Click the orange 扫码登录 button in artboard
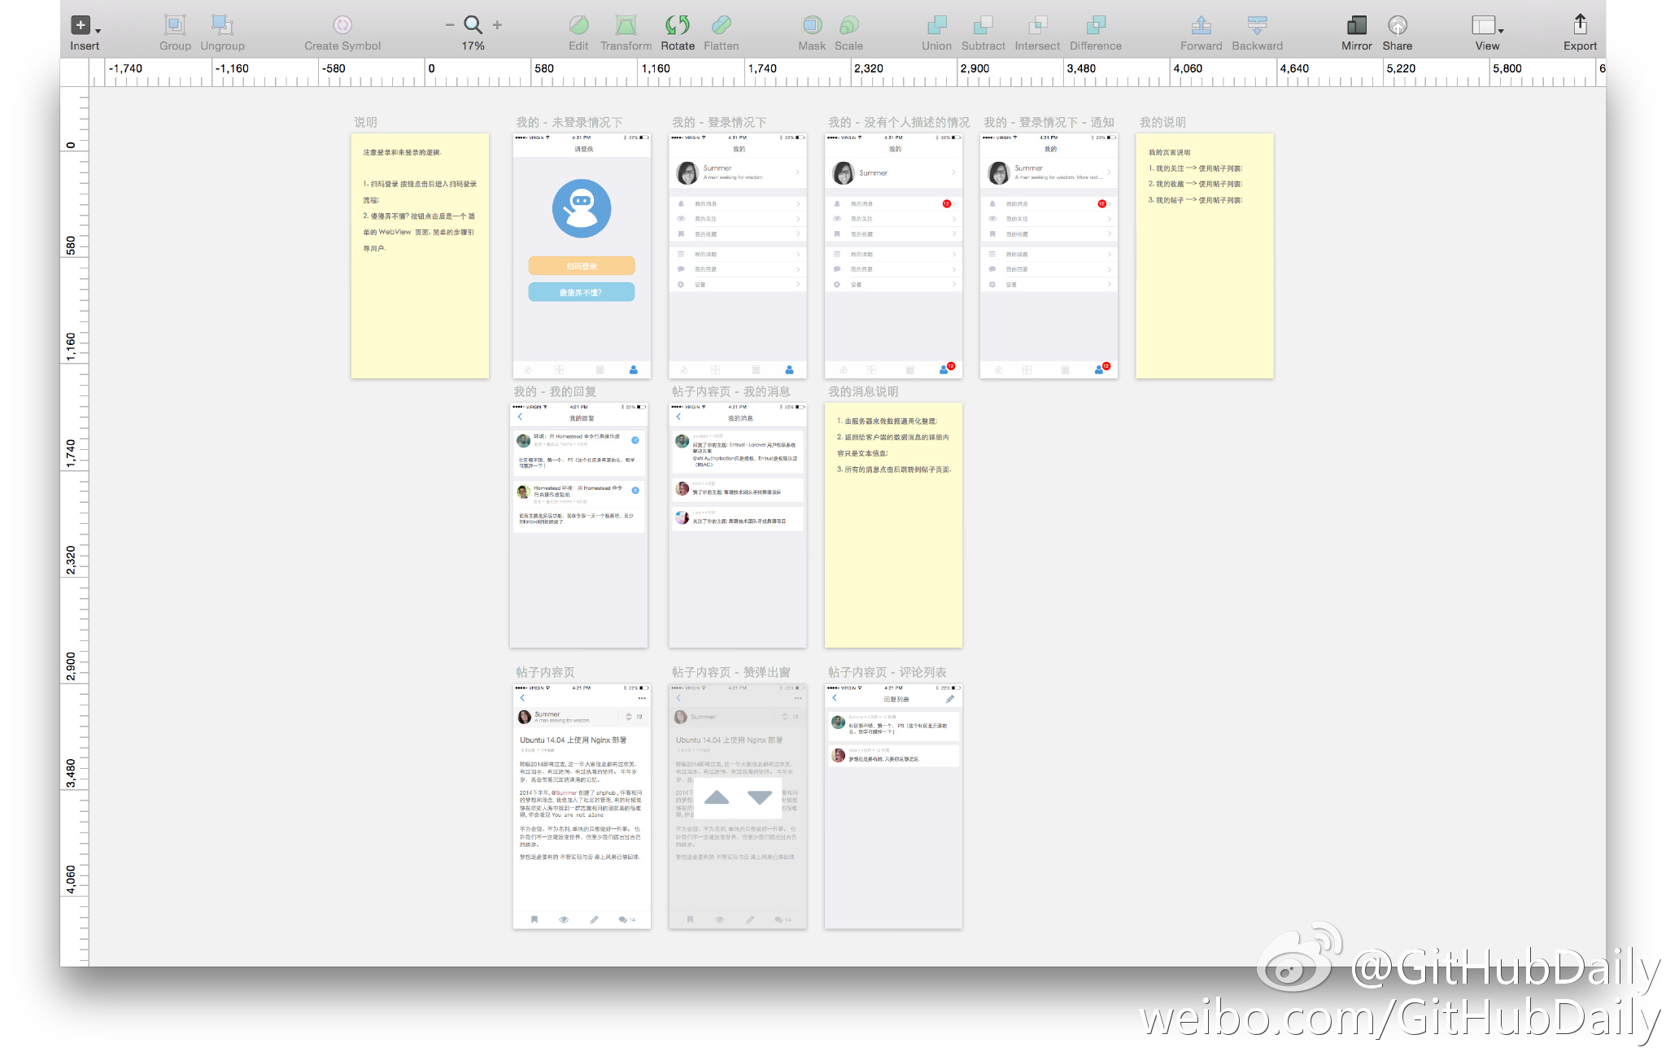This screenshot has width=1666, height=1052. pyautogui.click(x=582, y=266)
